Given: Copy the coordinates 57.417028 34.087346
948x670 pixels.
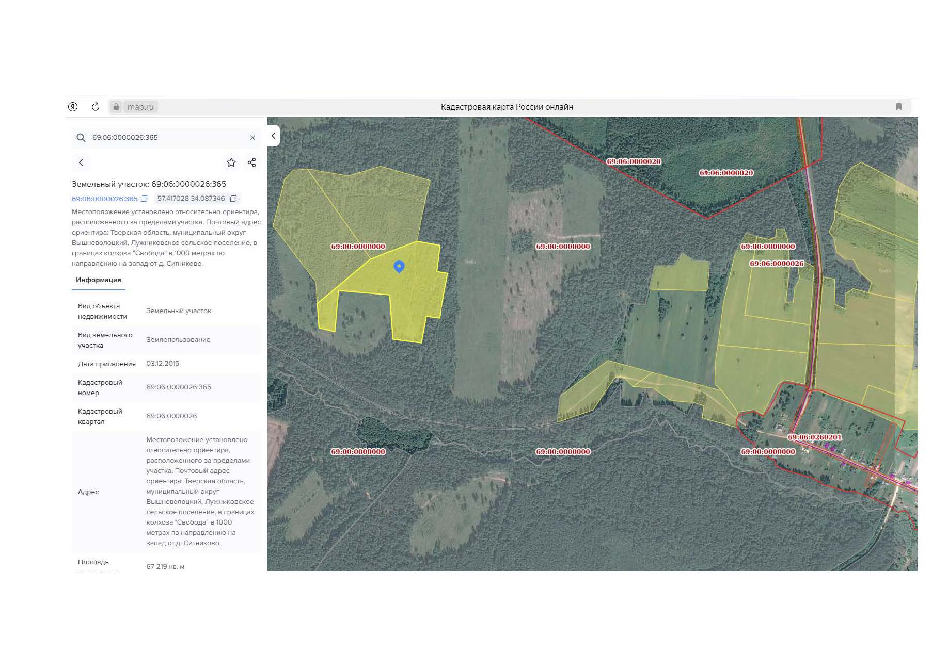Looking at the screenshot, I should [233, 199].
